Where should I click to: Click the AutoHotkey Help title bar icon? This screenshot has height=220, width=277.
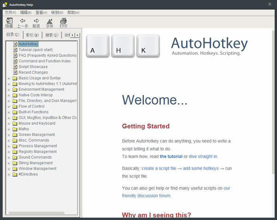point(5,5)
